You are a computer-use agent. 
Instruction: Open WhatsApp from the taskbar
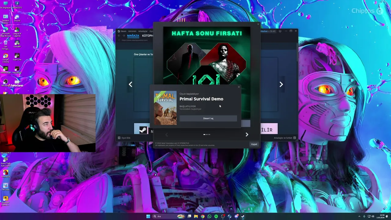[209, 216]
